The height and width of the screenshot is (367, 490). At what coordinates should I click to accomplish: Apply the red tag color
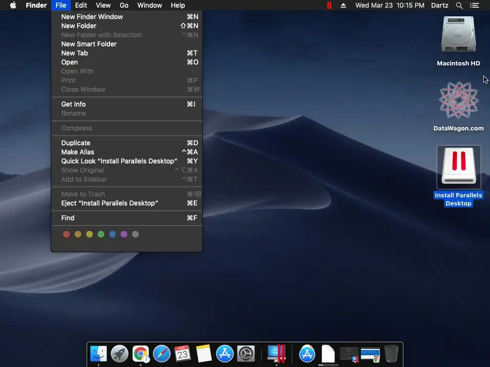click(x=66, y=234)
